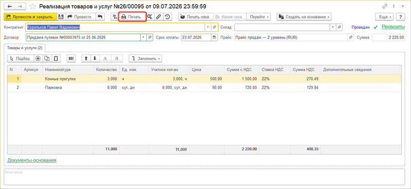This screenshot has width=411, height=189.
Task: Expand the Склад dropdown arrow
Action: pos(333,27)
